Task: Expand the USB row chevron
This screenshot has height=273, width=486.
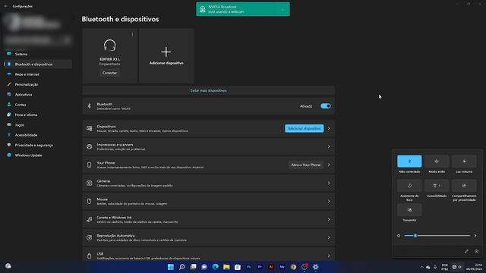Action: tap(329, 256)
